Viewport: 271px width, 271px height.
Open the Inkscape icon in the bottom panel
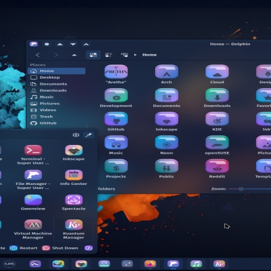point(81,264)
